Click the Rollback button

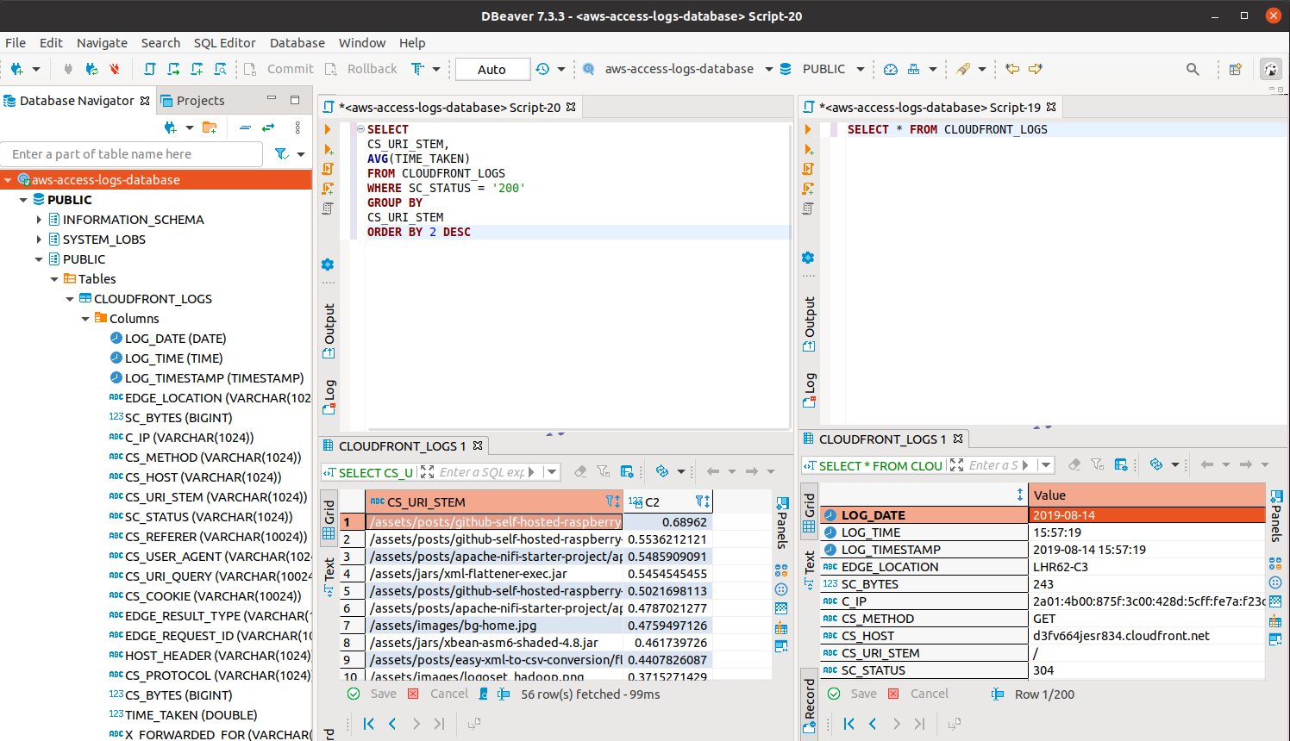(x=361, y=69)
